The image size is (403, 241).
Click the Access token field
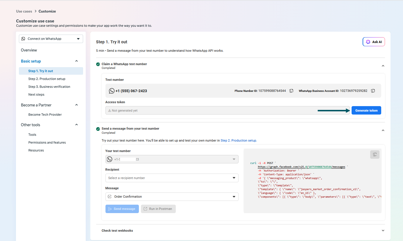228,110
